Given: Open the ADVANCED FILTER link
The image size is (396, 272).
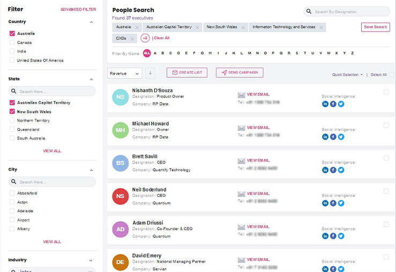Looking at the screenshot, I should (x=78, y=9).
